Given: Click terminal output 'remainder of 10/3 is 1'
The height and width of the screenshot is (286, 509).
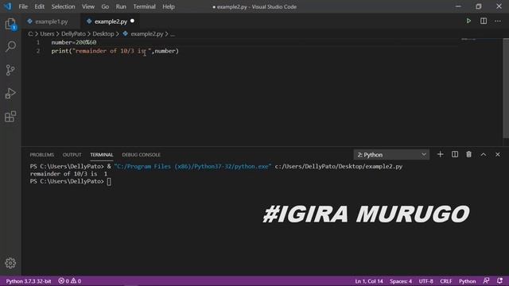Looking at the screenshot, I should [x=68, y=174].
